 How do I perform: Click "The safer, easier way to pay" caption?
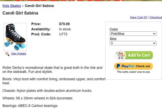133,72
